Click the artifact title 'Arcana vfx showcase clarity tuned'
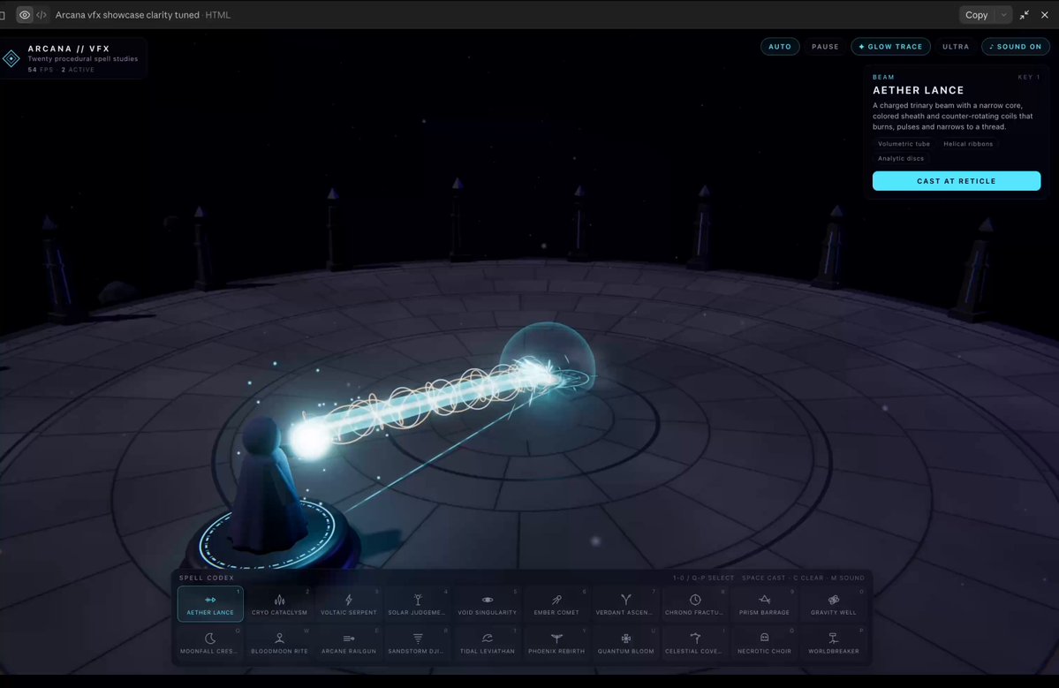 coord(127,15)
